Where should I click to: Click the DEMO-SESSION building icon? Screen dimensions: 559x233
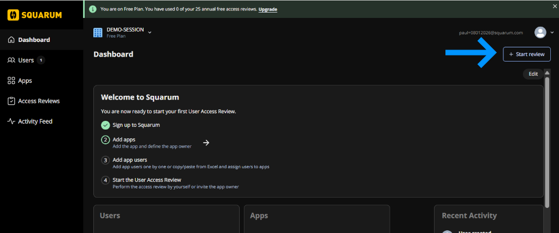98,32
